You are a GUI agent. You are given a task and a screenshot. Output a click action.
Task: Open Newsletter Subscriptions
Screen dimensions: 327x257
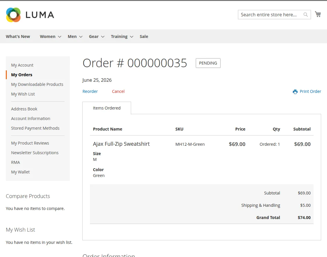(35, 153)
